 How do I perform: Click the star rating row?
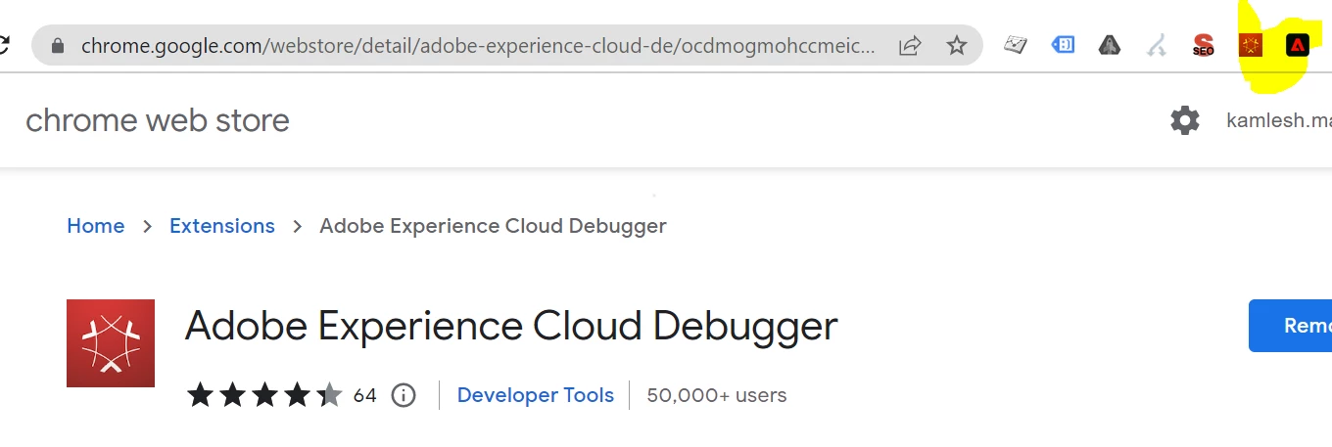264,395
